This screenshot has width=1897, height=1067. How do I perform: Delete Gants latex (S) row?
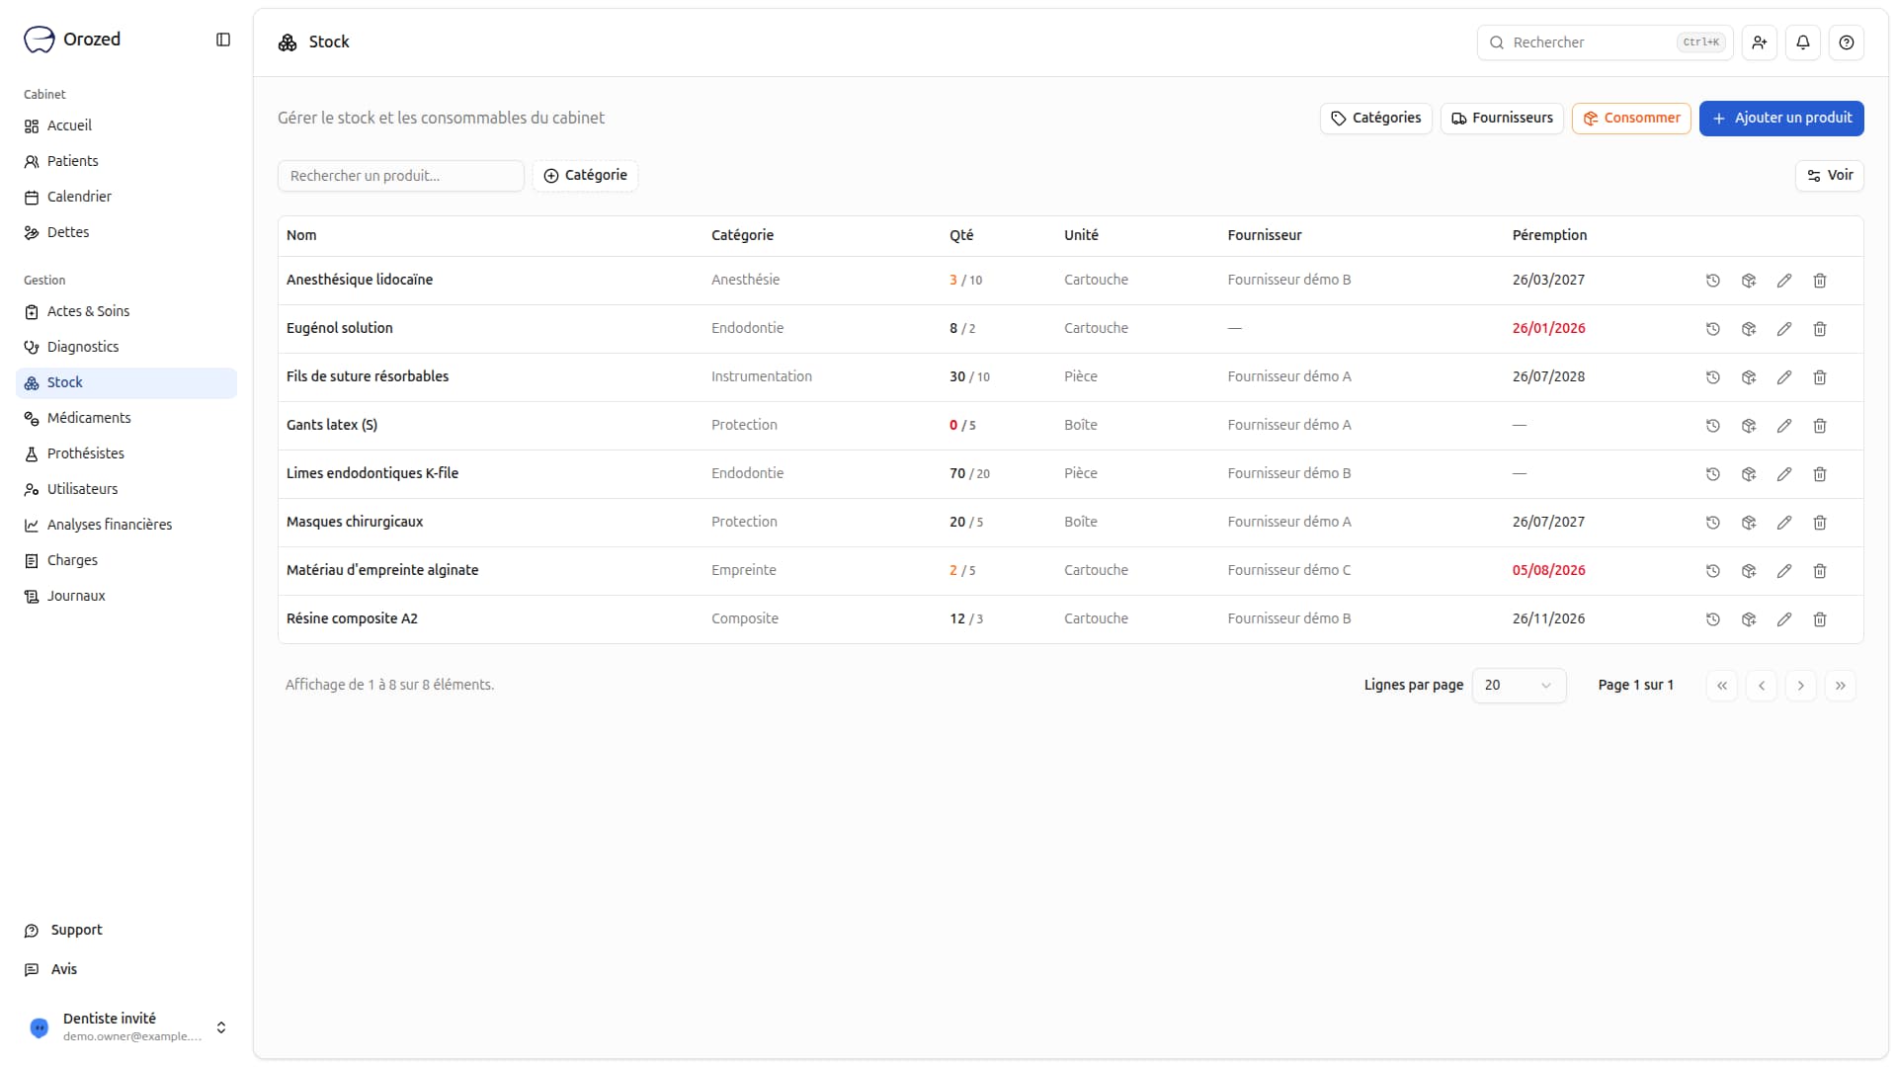pyautogui.click(x=1820, y=426)
